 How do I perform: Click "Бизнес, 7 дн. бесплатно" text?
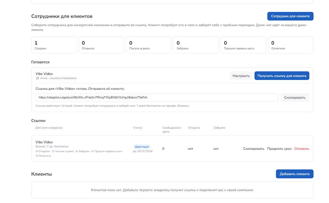point(52,147)
